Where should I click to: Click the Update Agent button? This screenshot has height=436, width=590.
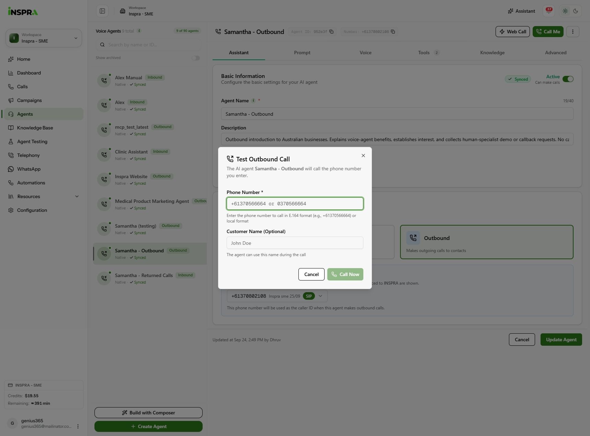(x=561, y=340)
